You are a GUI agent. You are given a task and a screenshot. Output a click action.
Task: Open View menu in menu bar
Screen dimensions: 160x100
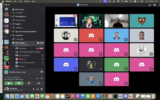pyautogui.click(x=20, y=1)
